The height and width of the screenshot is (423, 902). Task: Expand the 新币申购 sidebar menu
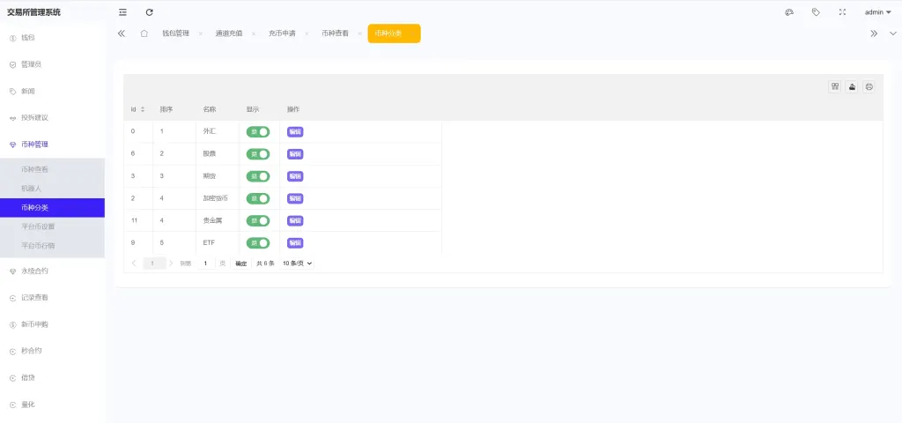[52, 324]
